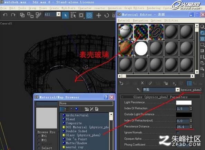This screenshot has width=205, height=150.
Task: Open the Utilities menu in Material Editor
Action: click(x=171, y=20)
